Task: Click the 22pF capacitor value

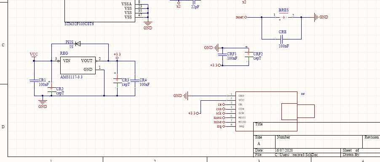Action: (x=195, y=7)
